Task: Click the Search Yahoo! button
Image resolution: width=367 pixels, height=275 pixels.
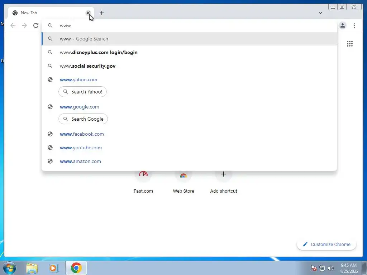Action: (83, 92)
